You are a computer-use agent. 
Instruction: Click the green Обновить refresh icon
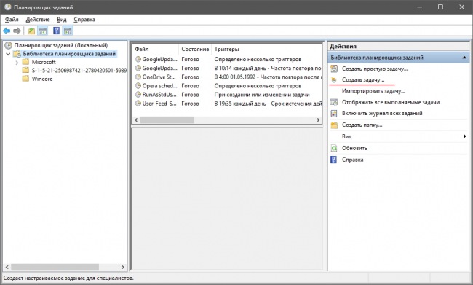[x=333, y=148]
